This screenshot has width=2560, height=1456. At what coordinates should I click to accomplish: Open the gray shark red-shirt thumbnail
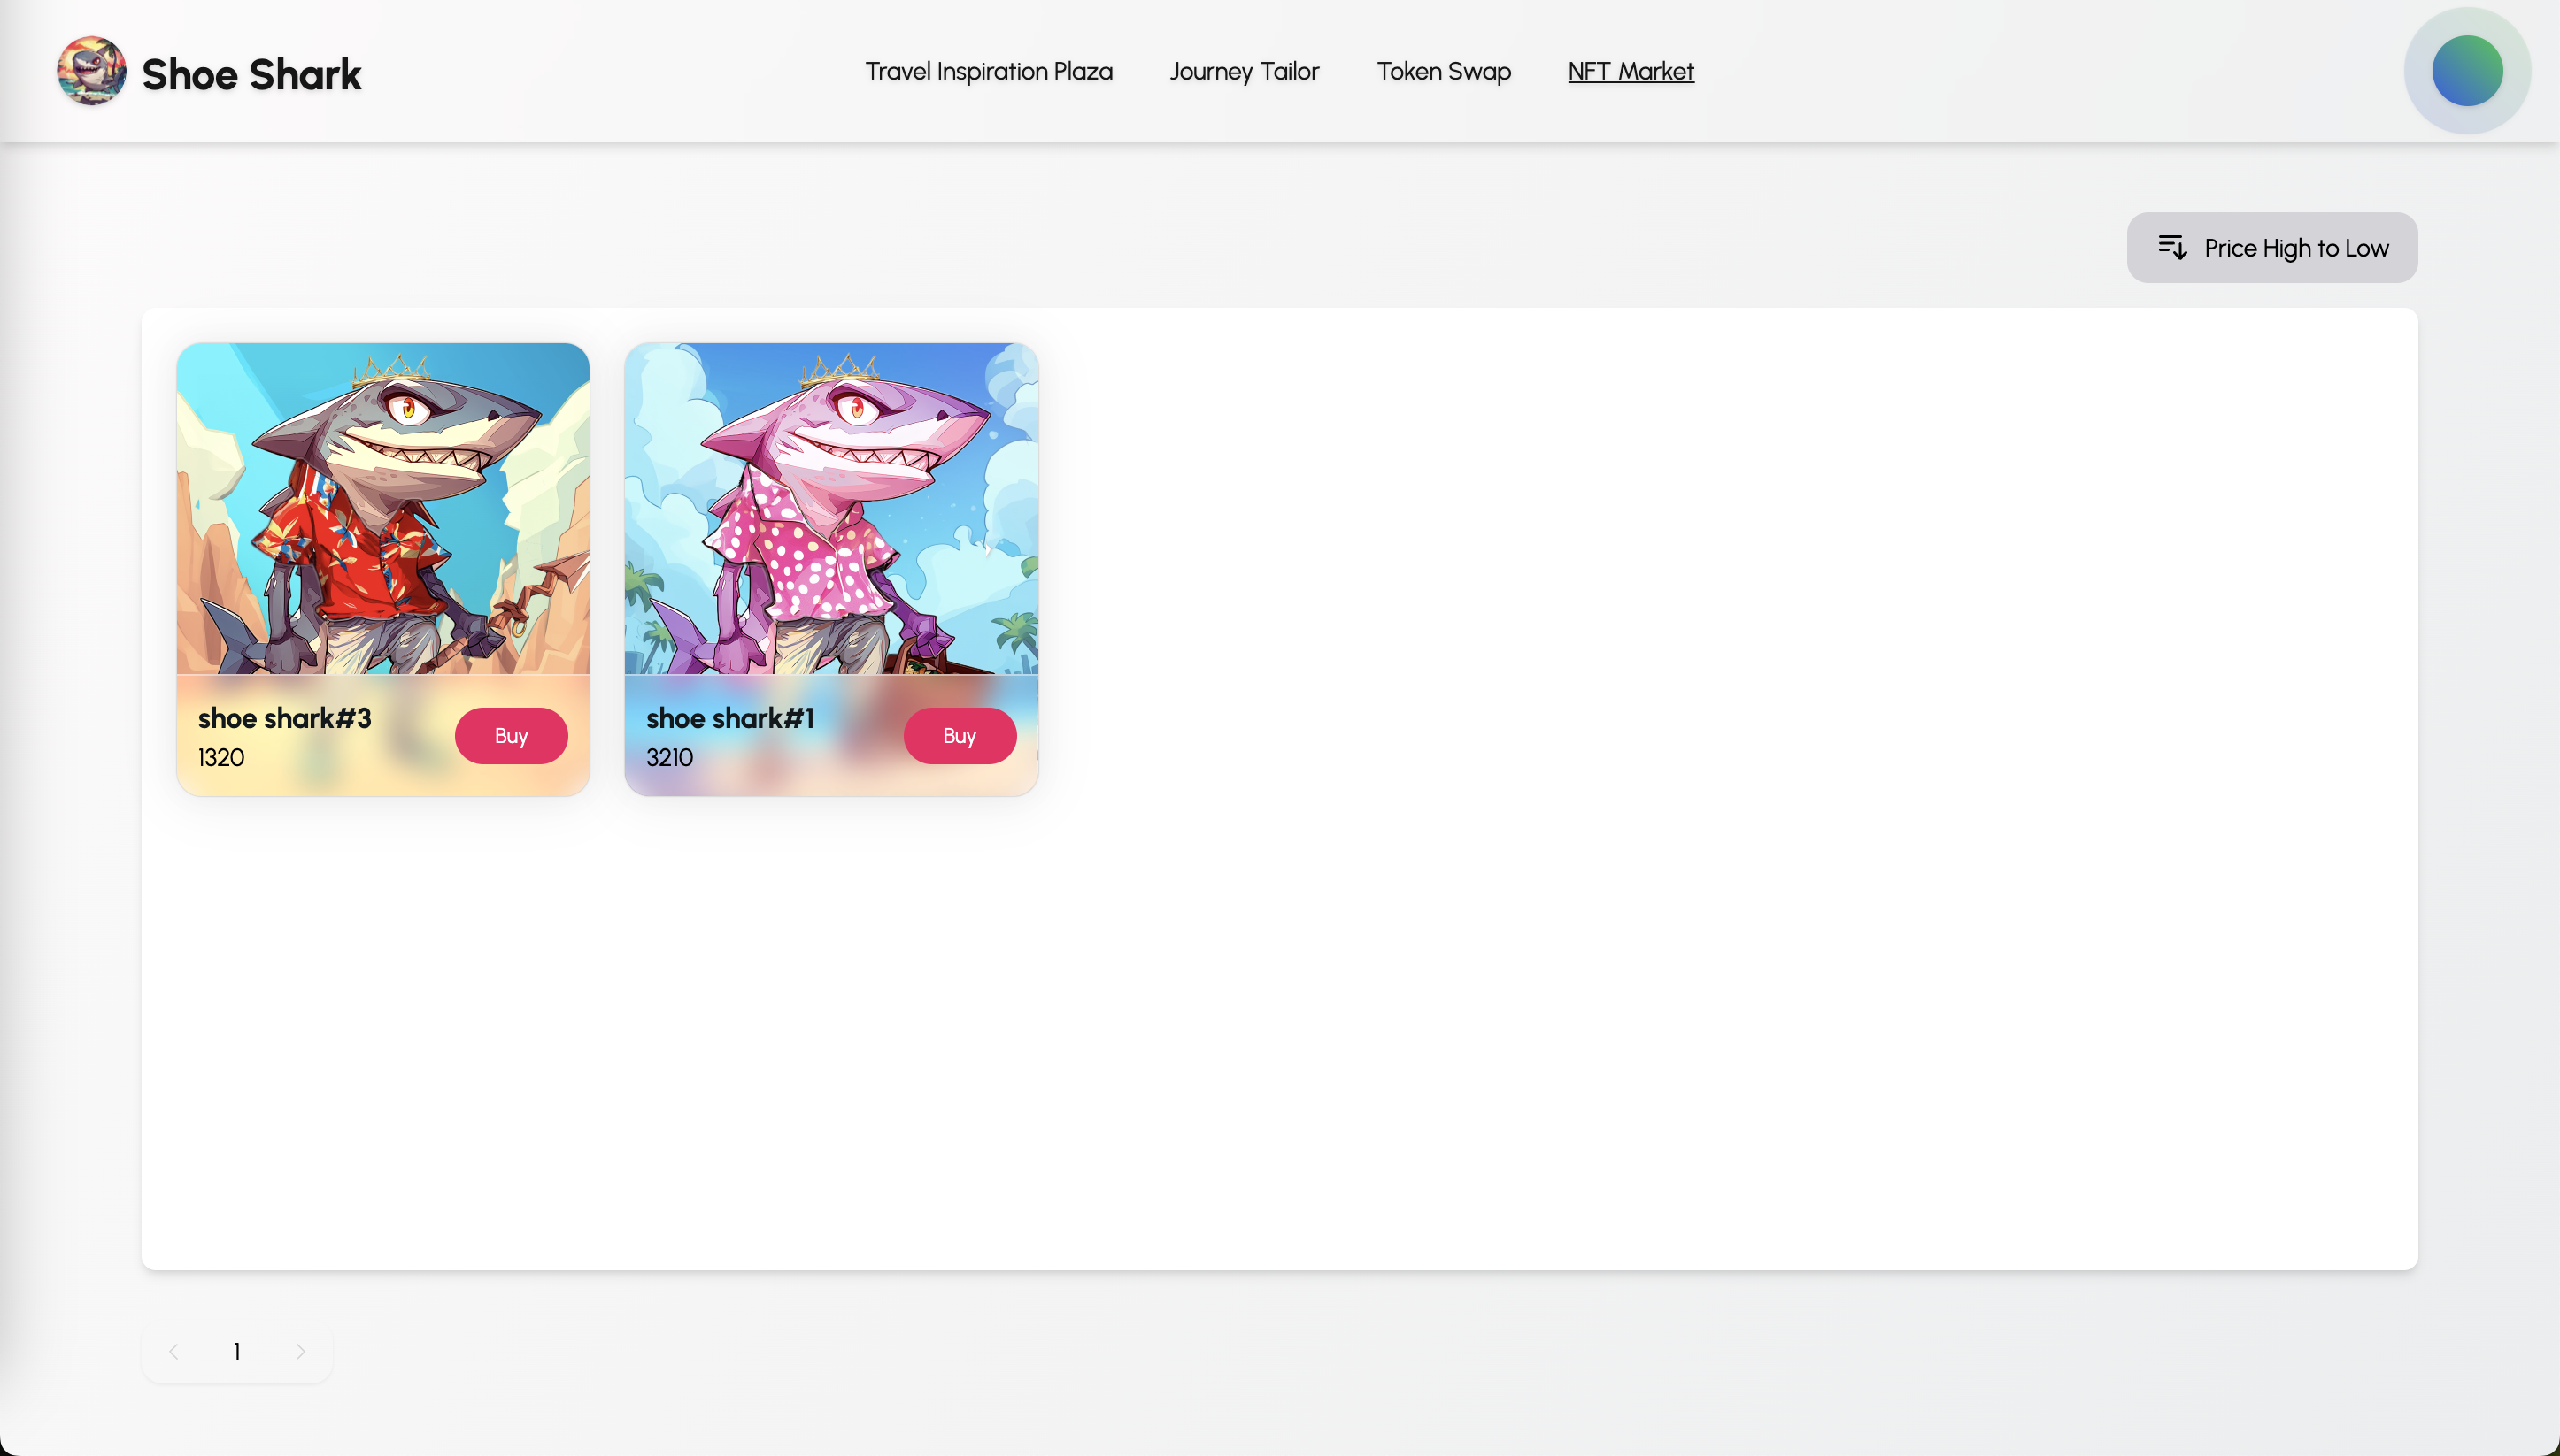click(383, 508)
